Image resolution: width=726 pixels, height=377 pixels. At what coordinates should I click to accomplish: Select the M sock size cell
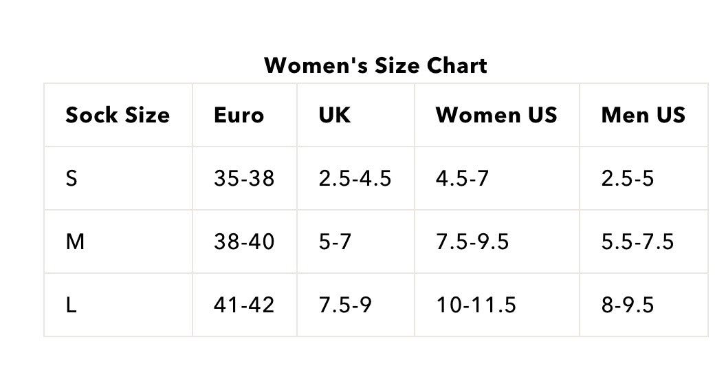click(x=74, y=242)
